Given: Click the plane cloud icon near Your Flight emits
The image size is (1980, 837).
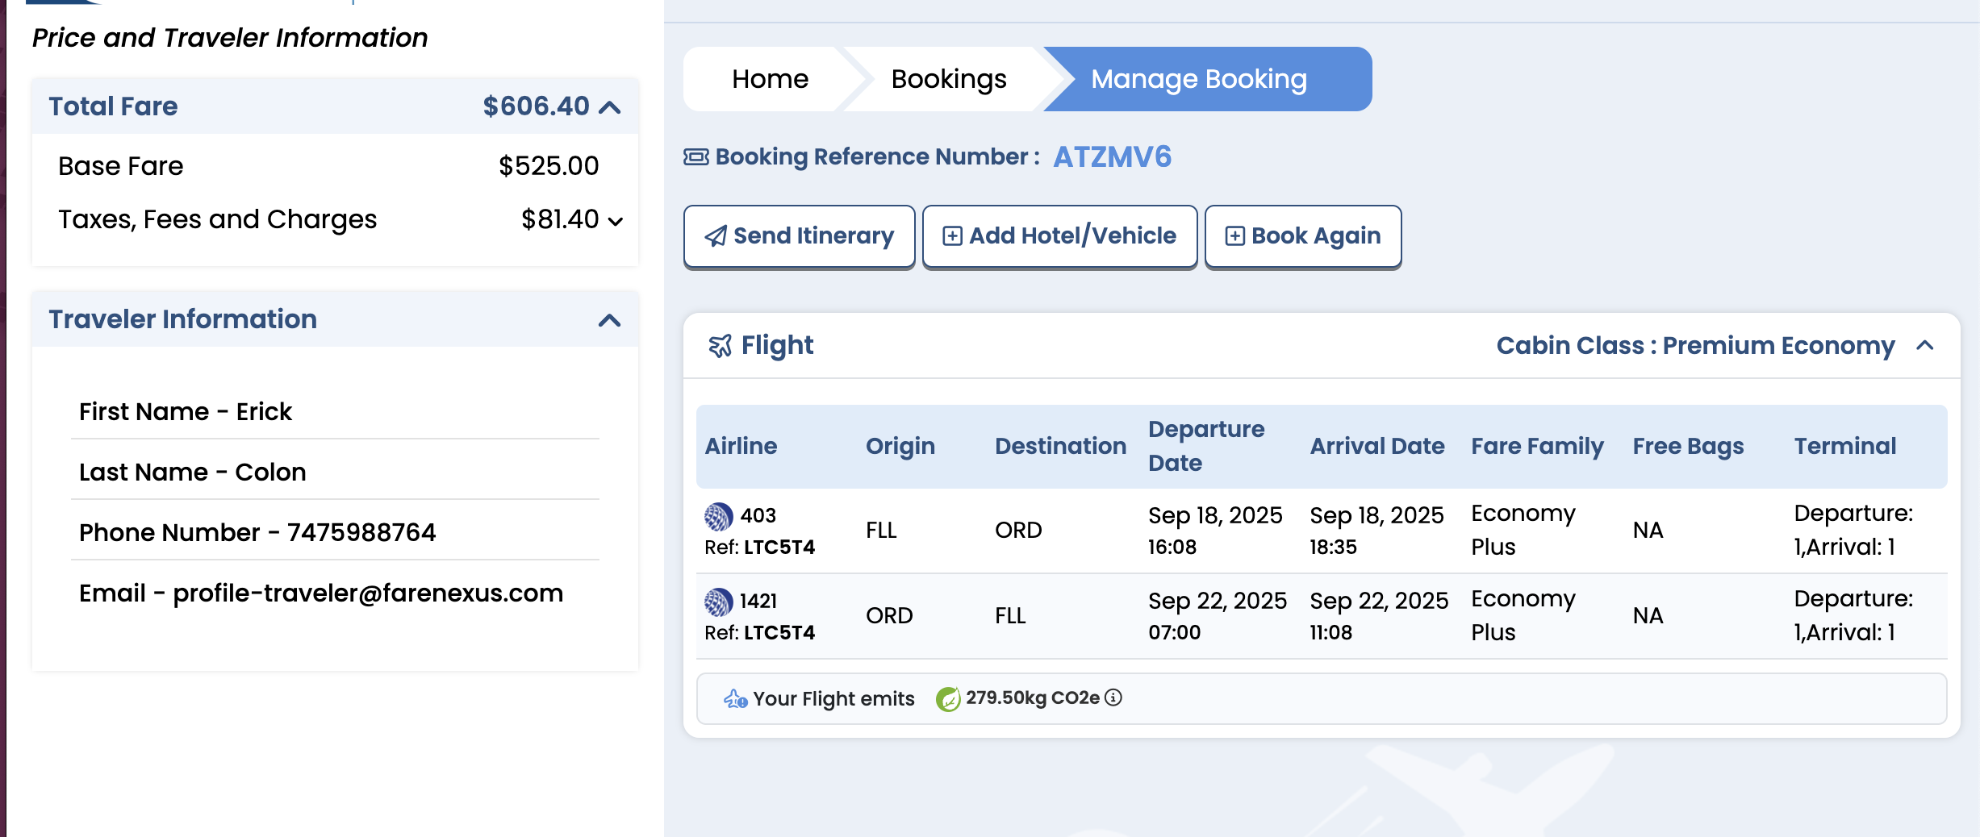Looking at the screenshot, I should [735, 698].
